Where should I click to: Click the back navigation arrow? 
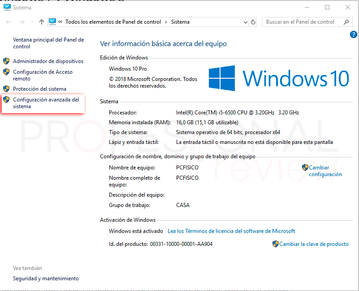pos(9,22)
